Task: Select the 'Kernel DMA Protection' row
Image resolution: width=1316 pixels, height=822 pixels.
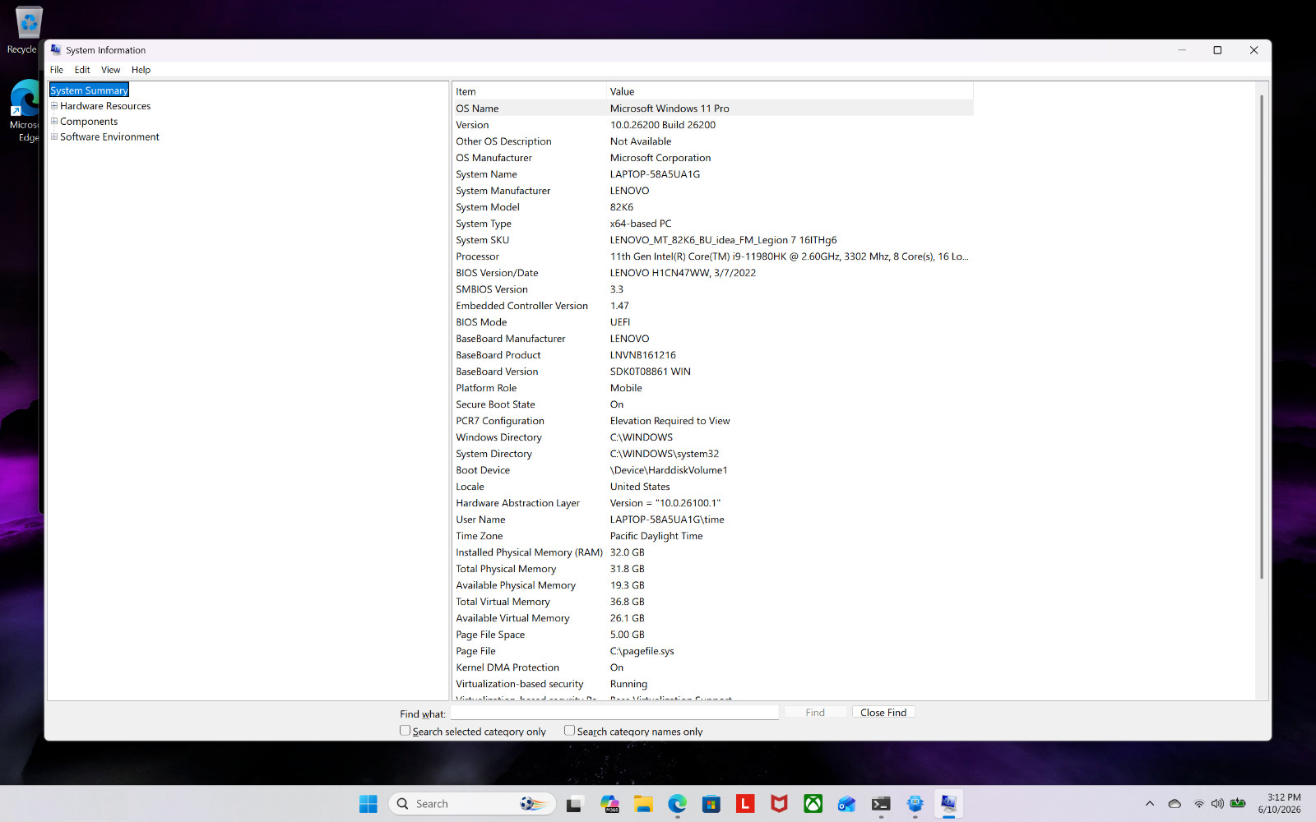Action: coord(712,667)
